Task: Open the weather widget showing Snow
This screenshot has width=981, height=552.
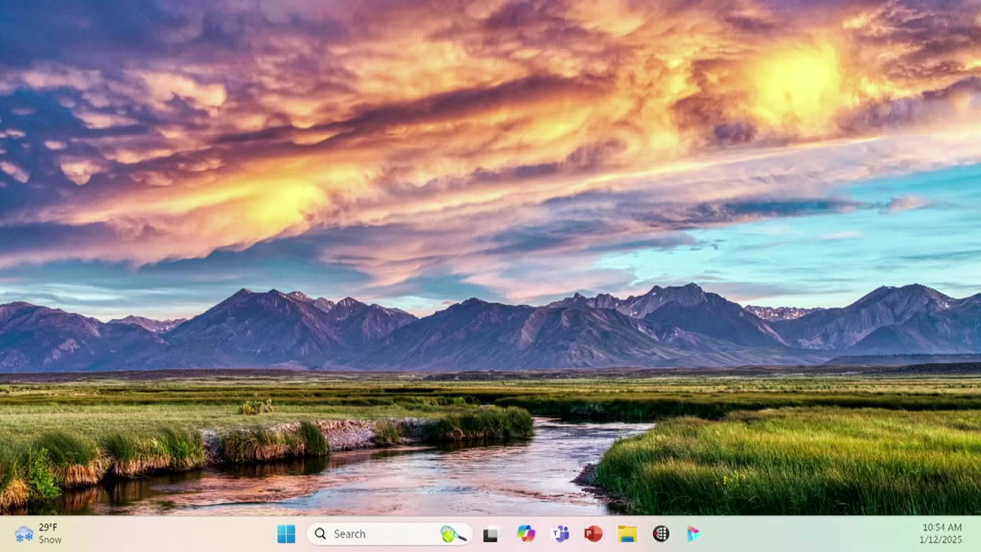Action: pos(38,534)
